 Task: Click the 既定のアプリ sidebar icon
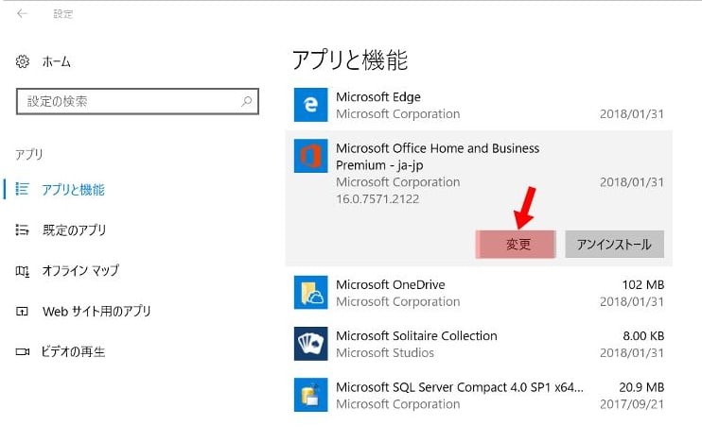pos(23,229)
